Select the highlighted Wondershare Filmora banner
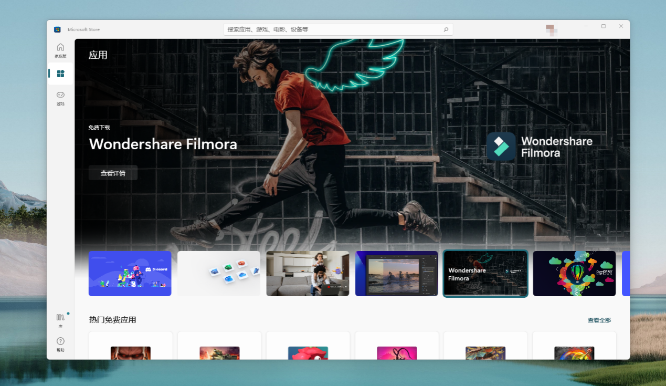 pos(485,274)
